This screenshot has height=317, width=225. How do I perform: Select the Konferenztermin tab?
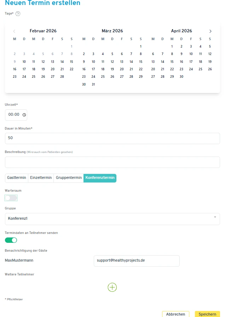click(x=100, y=178)
